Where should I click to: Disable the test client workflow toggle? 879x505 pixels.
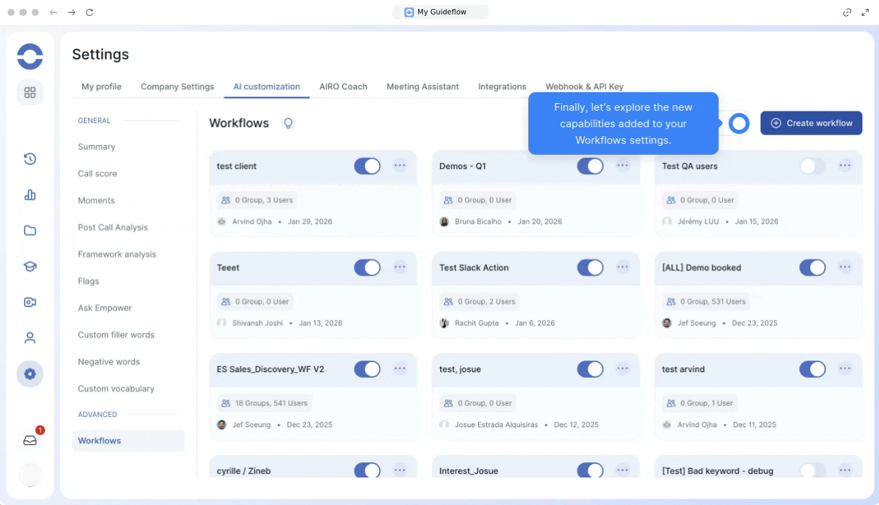(x=367, y=166)
